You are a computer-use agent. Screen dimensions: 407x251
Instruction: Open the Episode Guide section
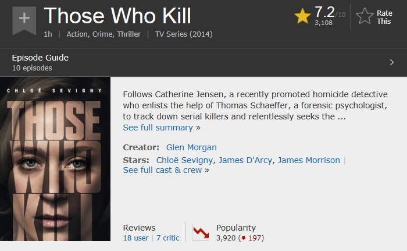pyautogui.click(x=40, y=58)
